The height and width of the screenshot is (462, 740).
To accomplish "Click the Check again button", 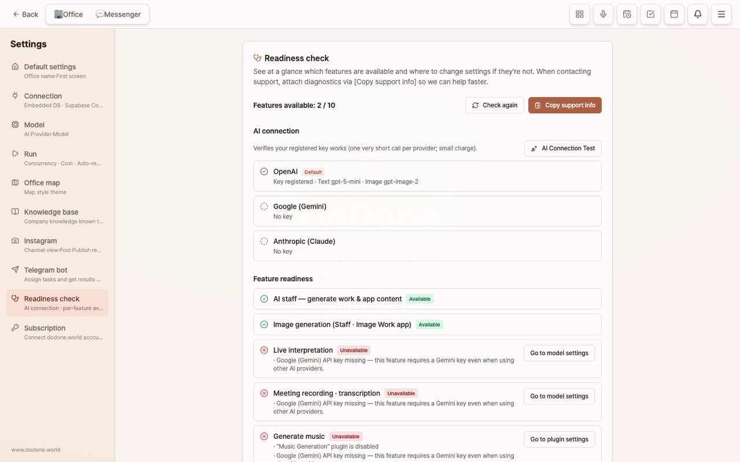I will [495, 105].
